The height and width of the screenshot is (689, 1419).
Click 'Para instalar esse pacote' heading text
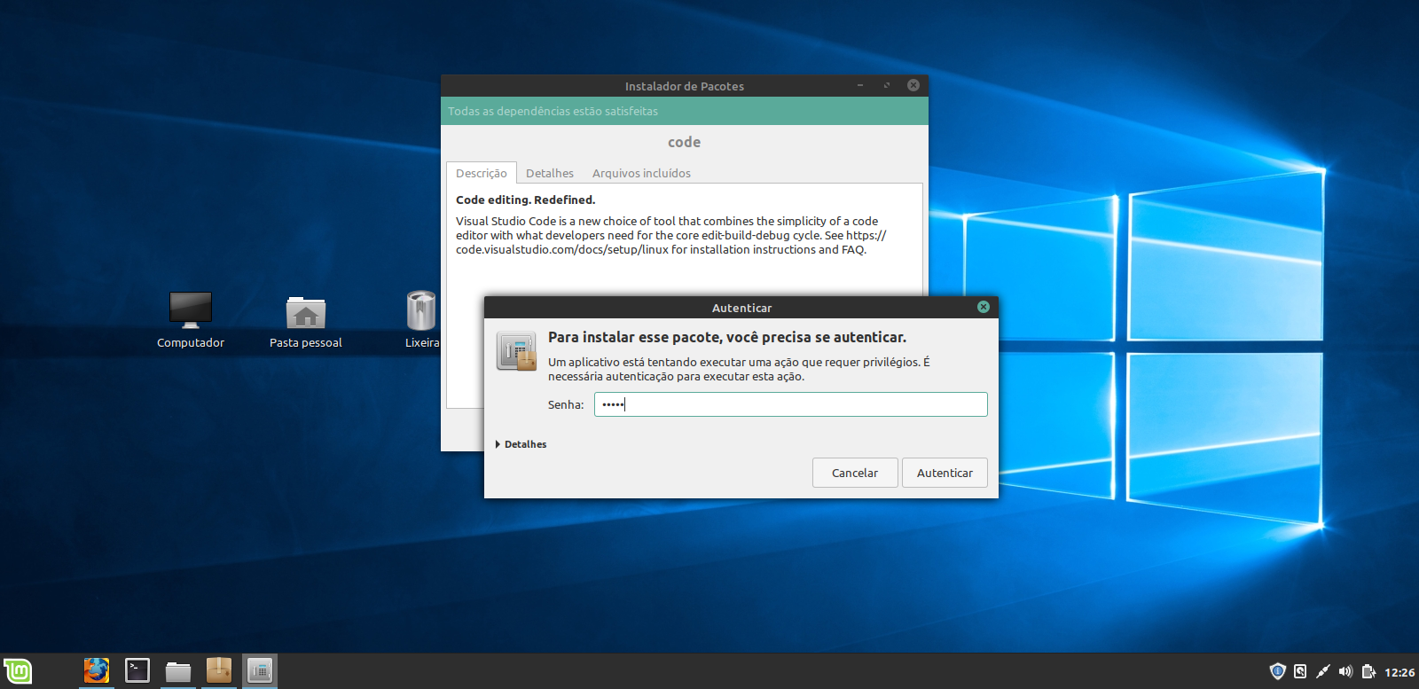(x=727, y=337)
